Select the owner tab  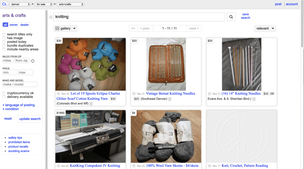14,25
